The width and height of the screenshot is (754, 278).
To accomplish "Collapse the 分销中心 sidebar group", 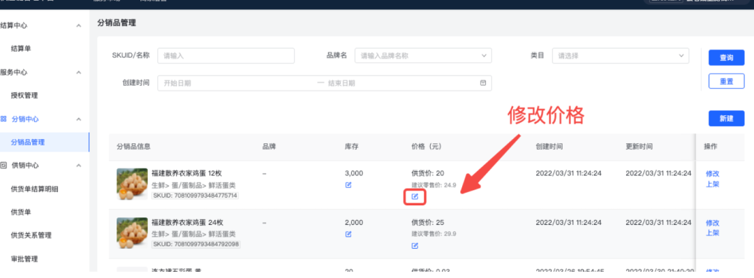I will click(79, 119).
